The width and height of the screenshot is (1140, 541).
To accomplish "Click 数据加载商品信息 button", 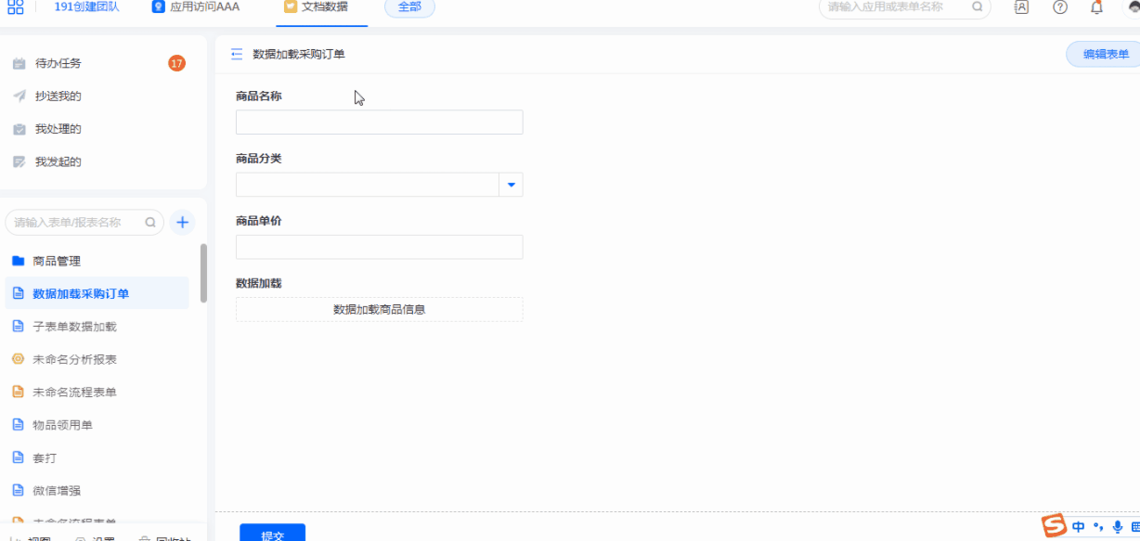I will [x=379, y=310].
